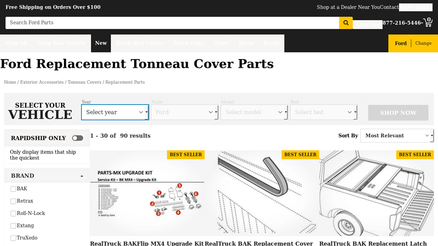Click in the Search Ford Parts field
The image size is (438, 246).
coord(172,22)
